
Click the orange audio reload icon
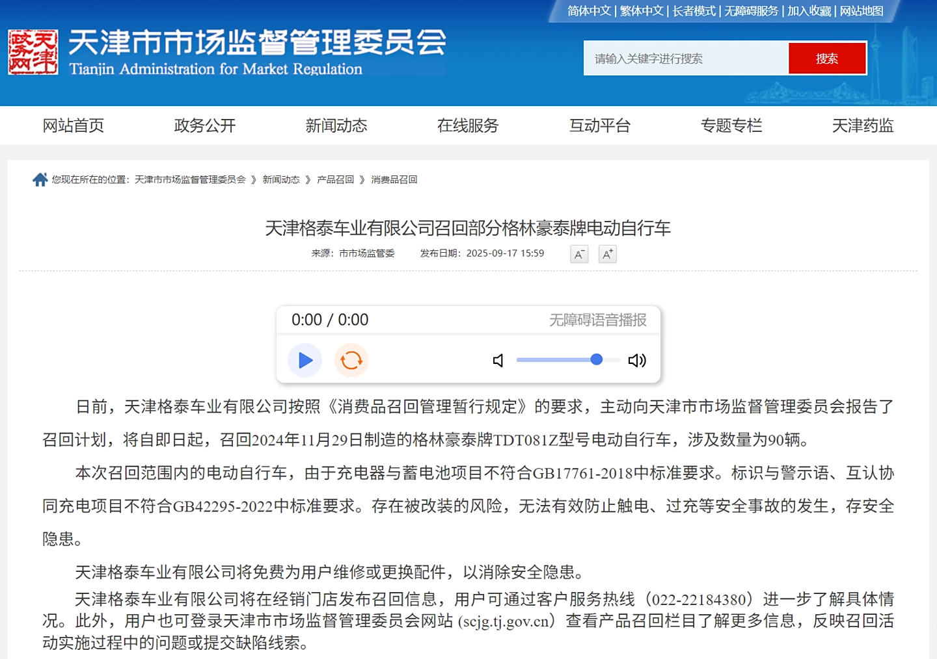351,360
